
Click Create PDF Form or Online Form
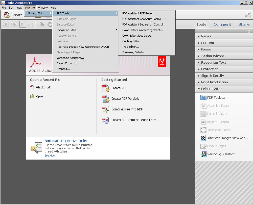(x=134, y=120)
